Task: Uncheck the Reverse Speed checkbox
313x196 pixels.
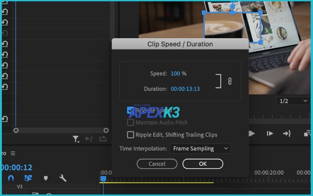Action: pos(131,111)
